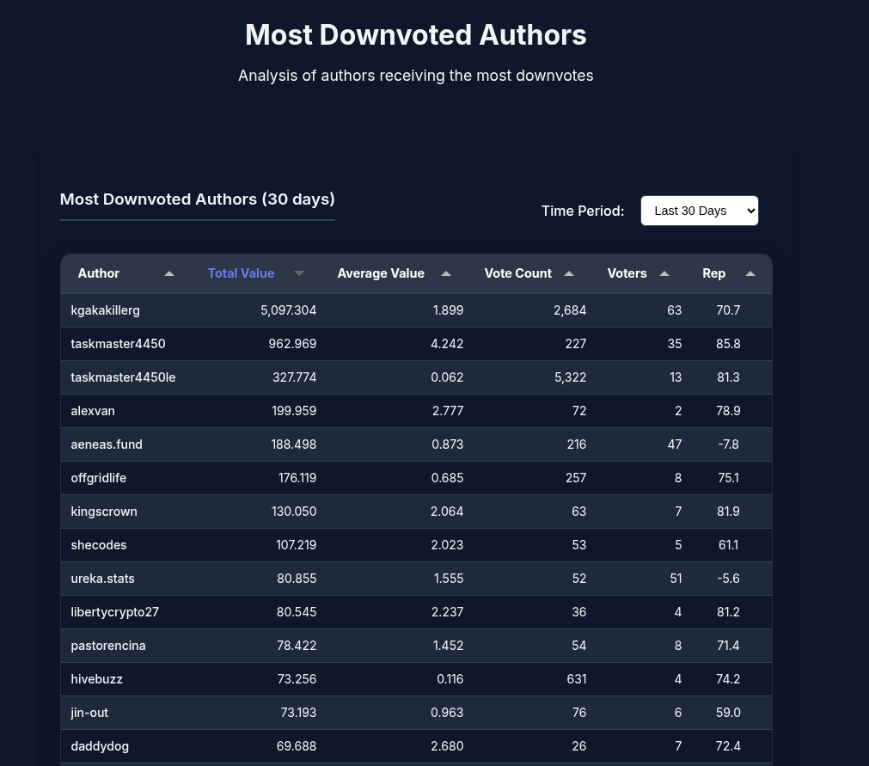Click sort arrow icon beside Average Value
Image resolution: width=869 pixels, height=766 pixels.
[x=446, y=273]
